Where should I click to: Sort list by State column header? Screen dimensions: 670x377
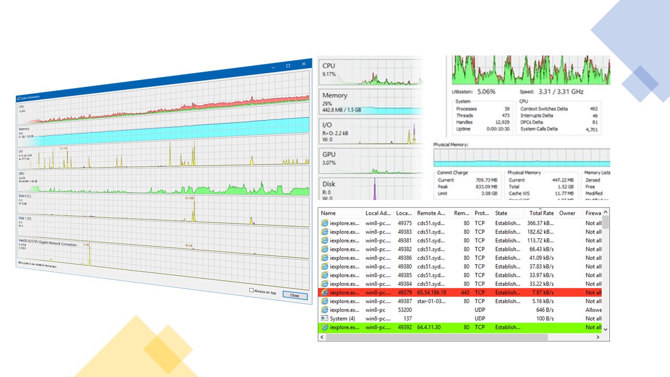tap(501, 213)
